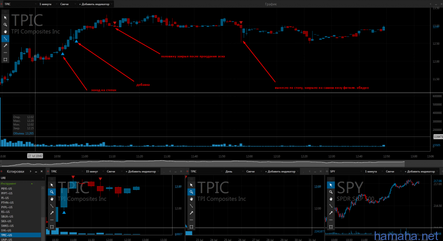Expand the Котировки panel arrow
The image size is (443, 241).
(30, 171)
